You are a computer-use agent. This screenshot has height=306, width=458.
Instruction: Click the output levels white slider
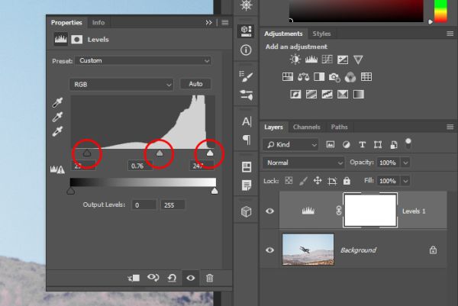pyautogui.click(x=214, y=191)
